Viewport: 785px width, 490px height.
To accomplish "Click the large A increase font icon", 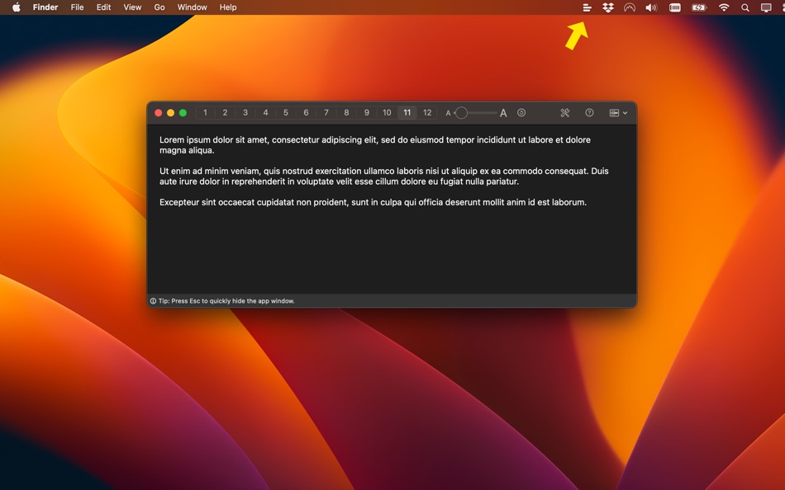I will (503, 114).
